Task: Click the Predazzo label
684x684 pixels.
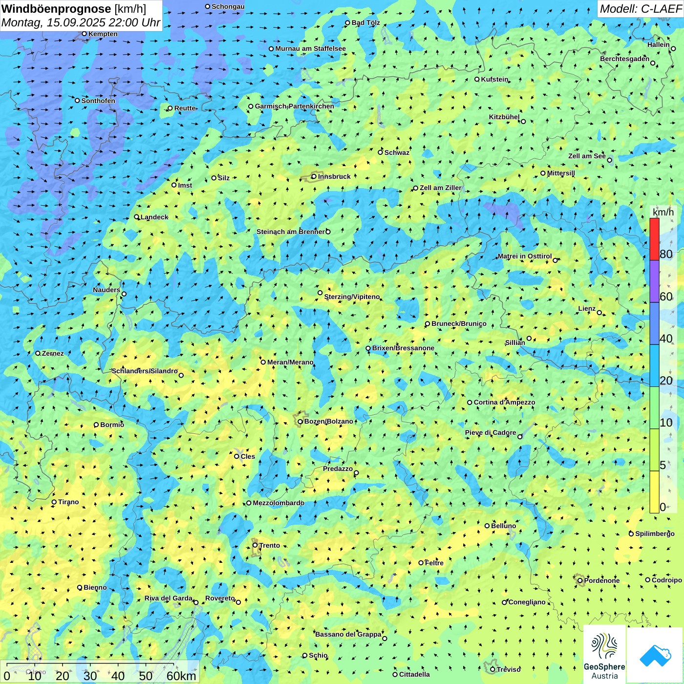Action: coord(338,469)
